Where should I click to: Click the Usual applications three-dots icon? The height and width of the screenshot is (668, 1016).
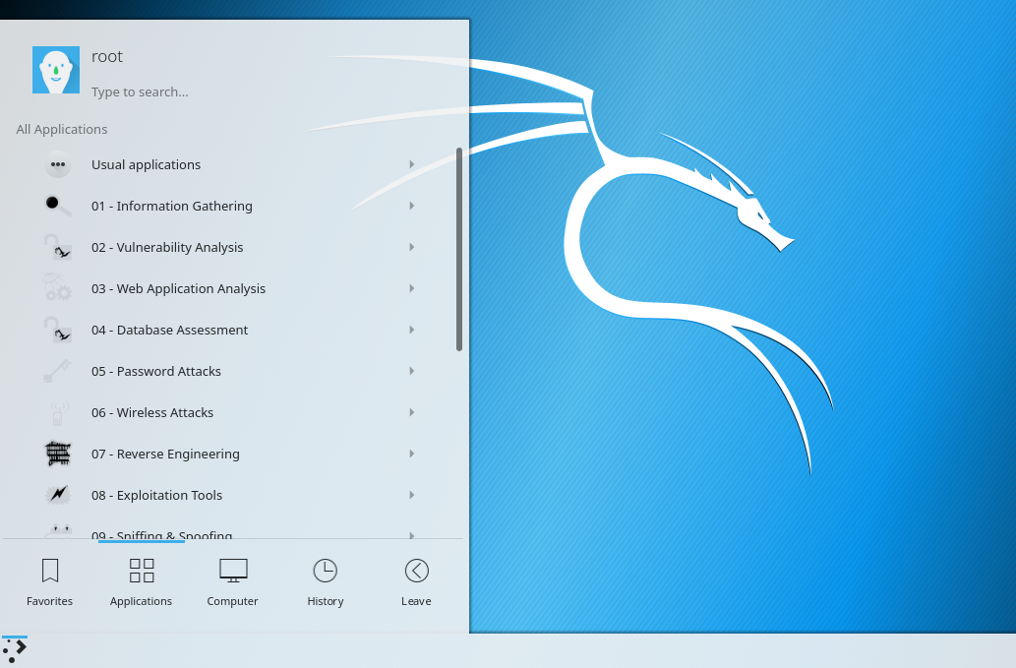tap(58, 164)
